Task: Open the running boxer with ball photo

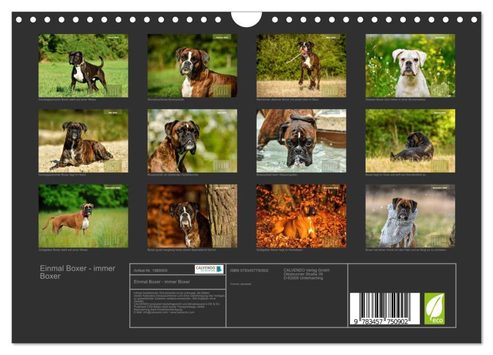Action: 301,66
